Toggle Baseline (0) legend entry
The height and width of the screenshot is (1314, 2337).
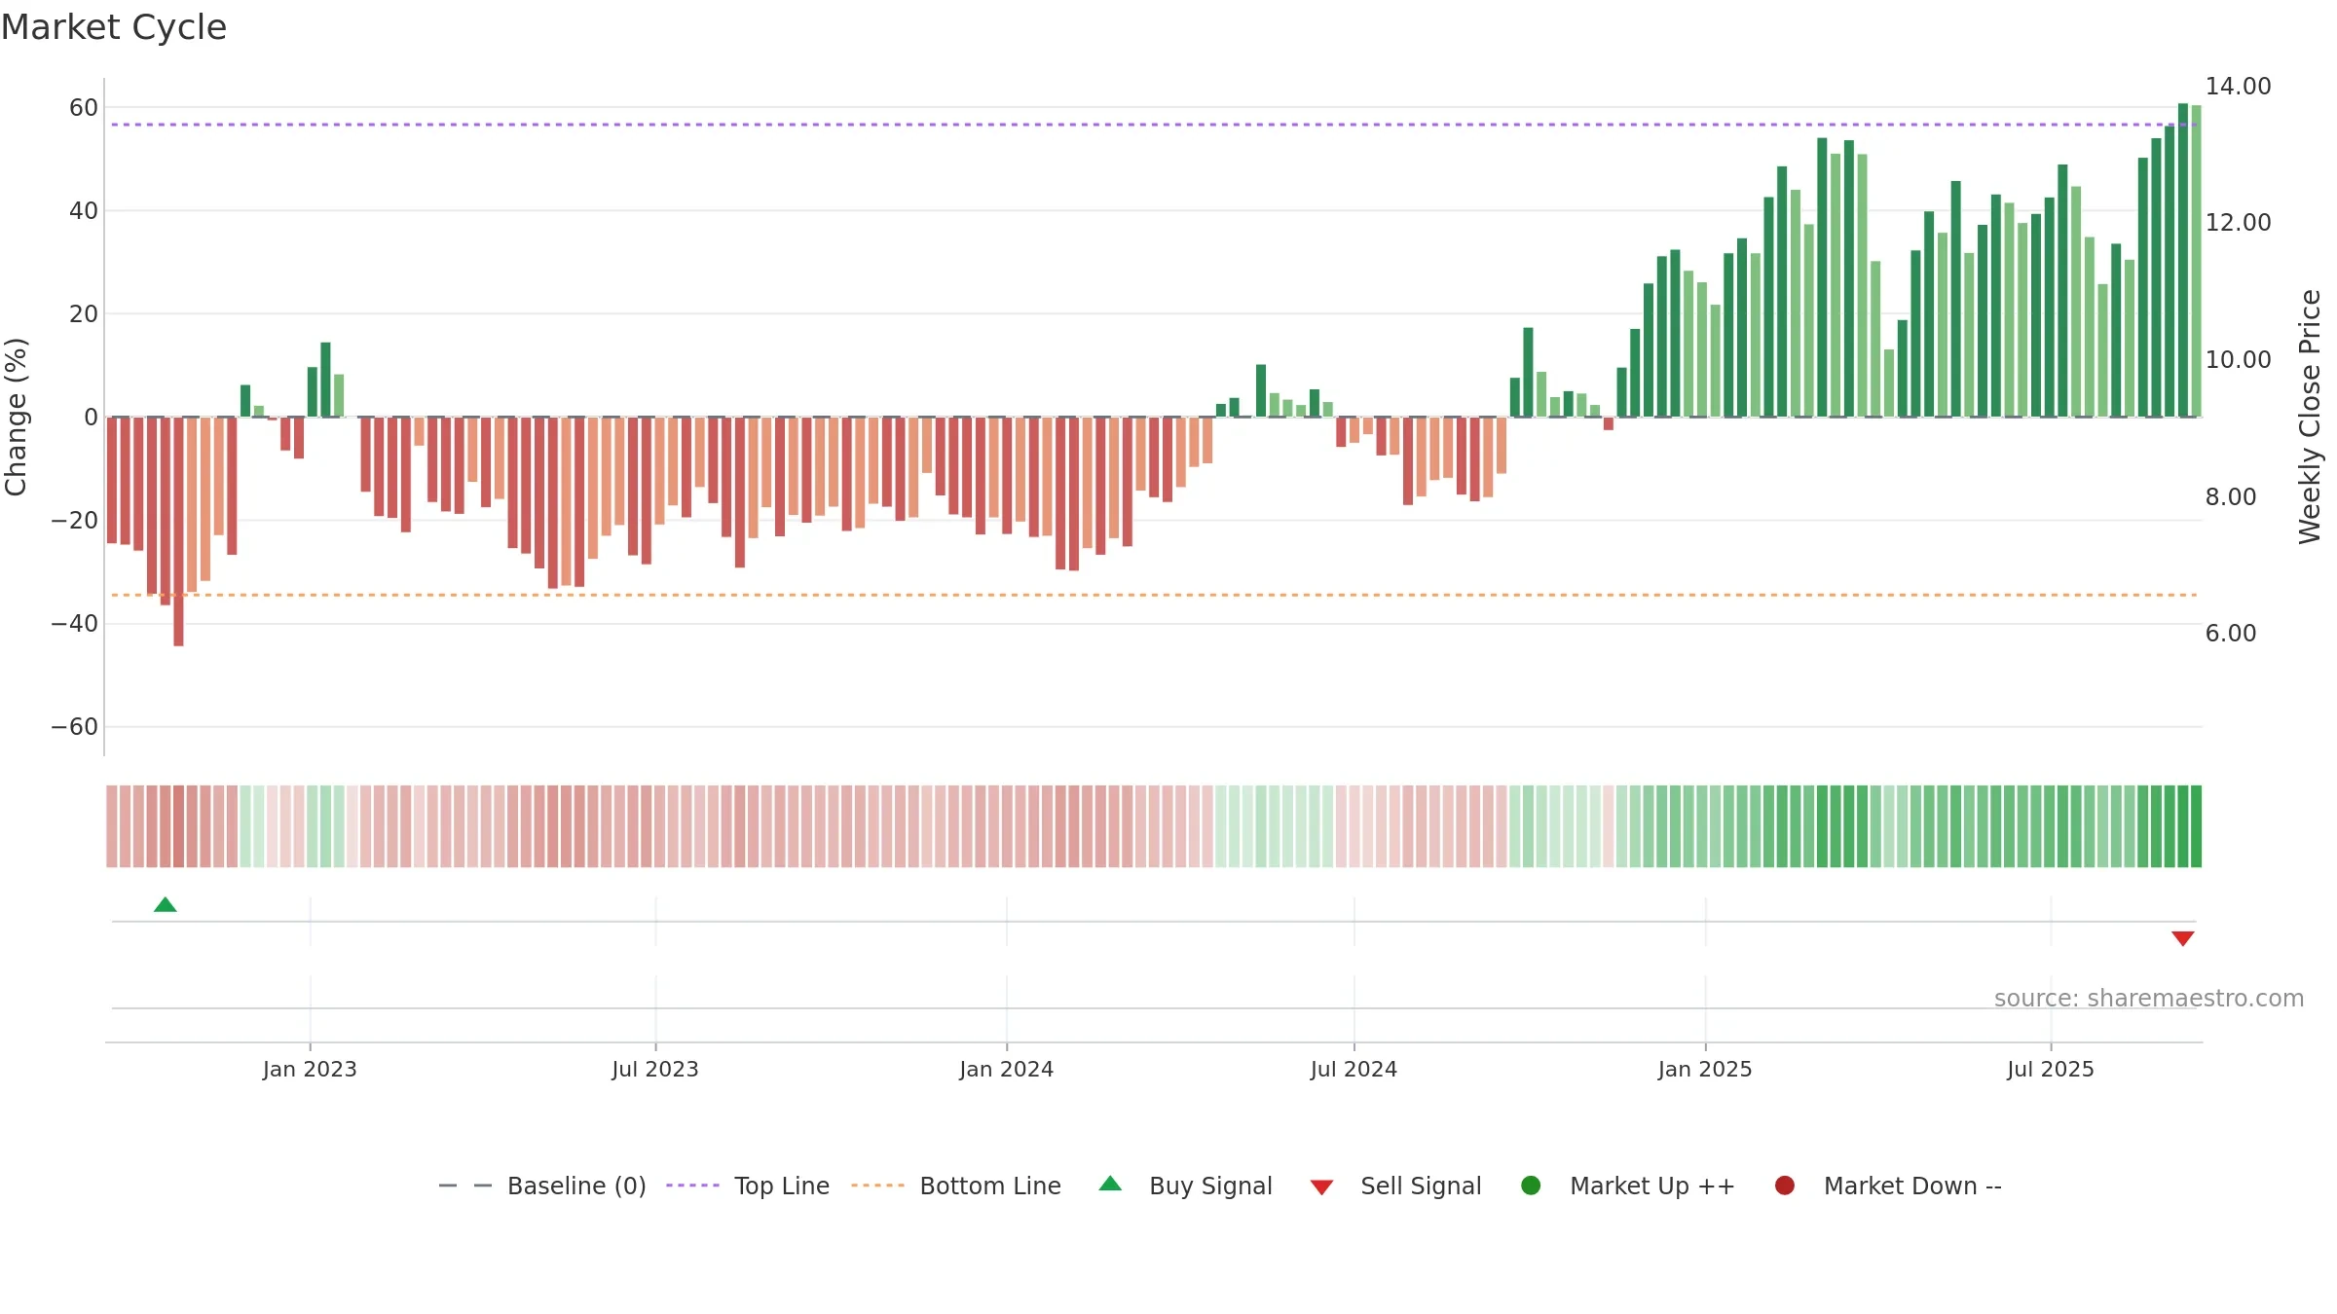(542, 1186)
